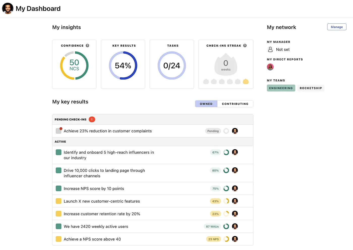Viewport: 353px width, 250px height.
Task: Open 'Drive 10,000 clicks to landing page'
Action: (x=104, y=173)
